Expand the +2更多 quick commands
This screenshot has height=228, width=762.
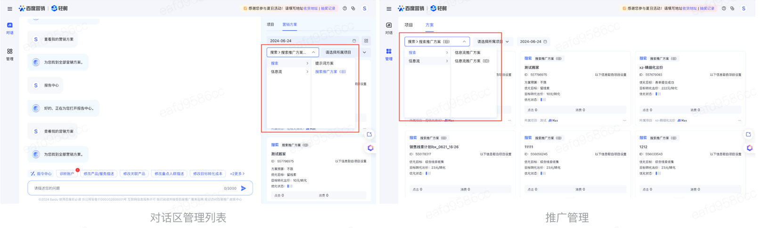(x=237, y=173)
